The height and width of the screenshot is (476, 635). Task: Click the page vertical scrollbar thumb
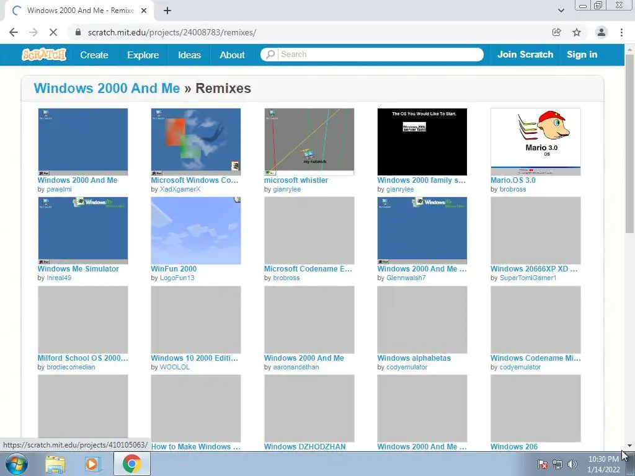click(629, 144)
